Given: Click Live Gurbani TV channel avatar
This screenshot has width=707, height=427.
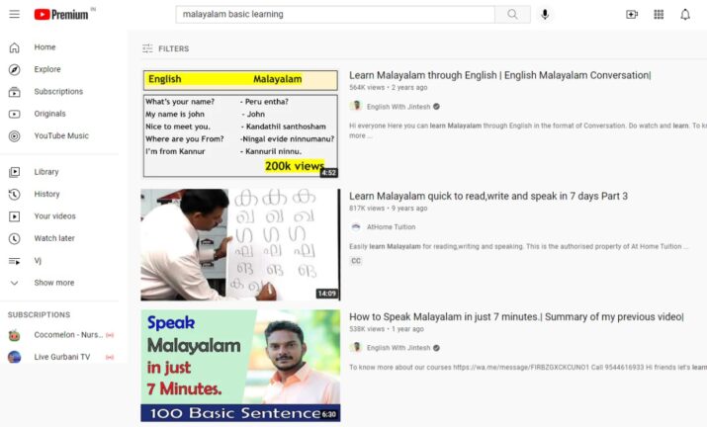Looking at the screenshot, I should coord(15,357).
